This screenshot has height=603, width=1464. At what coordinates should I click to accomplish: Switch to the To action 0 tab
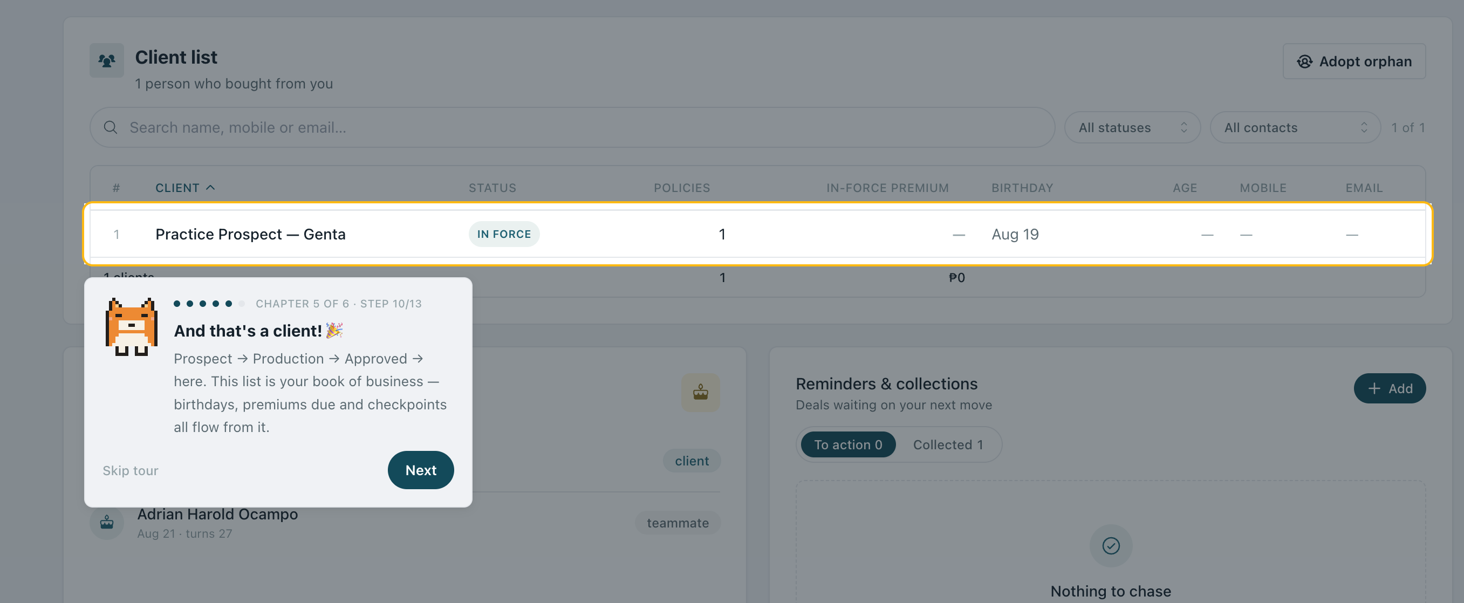tap(847, 444)
